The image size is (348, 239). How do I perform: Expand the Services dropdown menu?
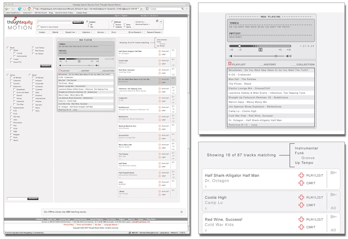click(x=101, y=32)
